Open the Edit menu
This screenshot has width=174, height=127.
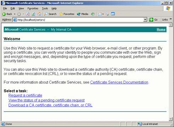tap(13, 8)
